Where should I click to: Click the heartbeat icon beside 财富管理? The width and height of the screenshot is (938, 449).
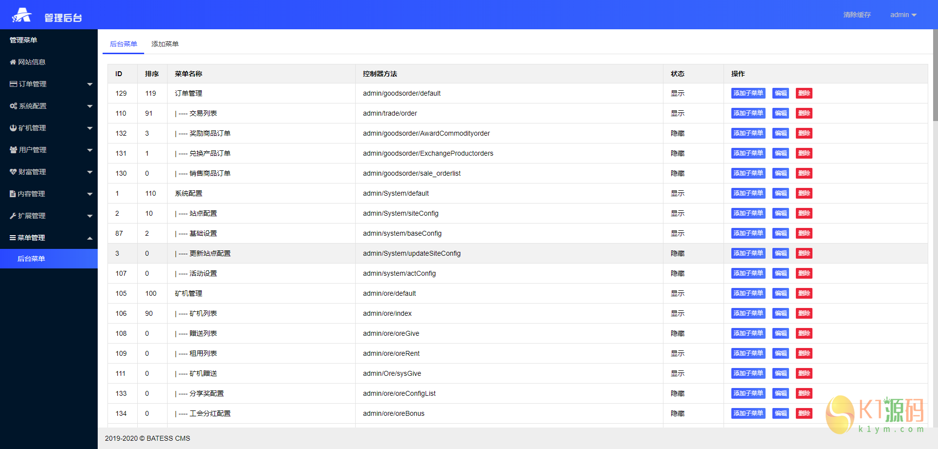[13, 172]
